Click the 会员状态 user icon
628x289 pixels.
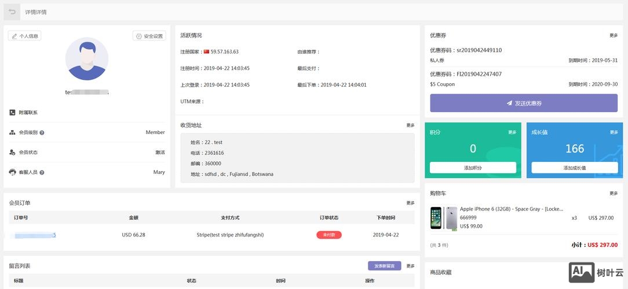pyautogui.click(x=12, y=152)
